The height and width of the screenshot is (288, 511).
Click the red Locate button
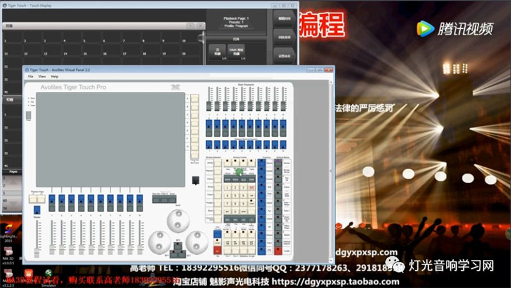pos(278,250)
